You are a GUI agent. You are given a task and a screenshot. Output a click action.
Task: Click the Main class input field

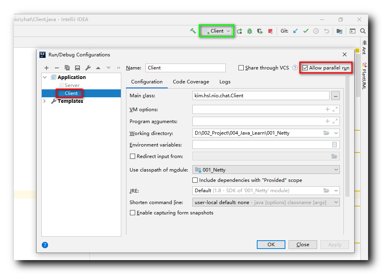[261, 96]
